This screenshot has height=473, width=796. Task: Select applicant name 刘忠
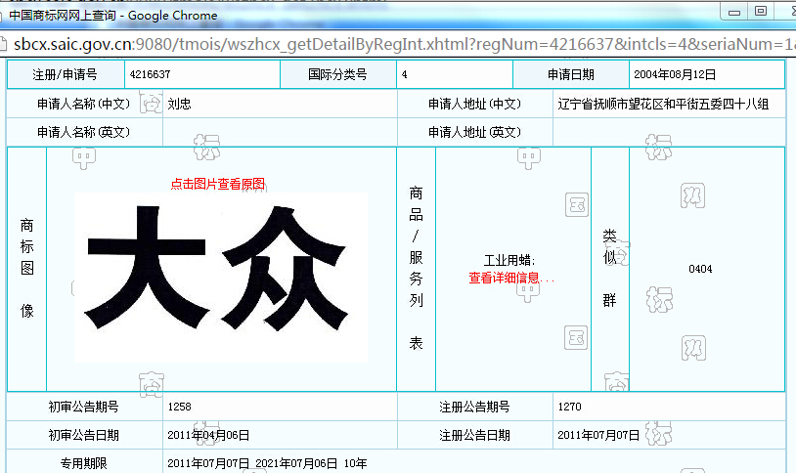point(179,104)
